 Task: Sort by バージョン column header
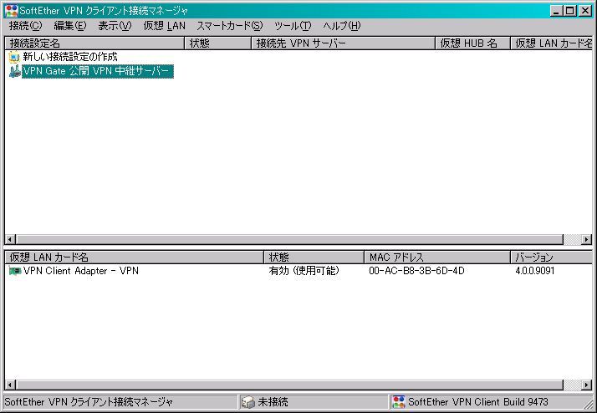pos(551,257)
